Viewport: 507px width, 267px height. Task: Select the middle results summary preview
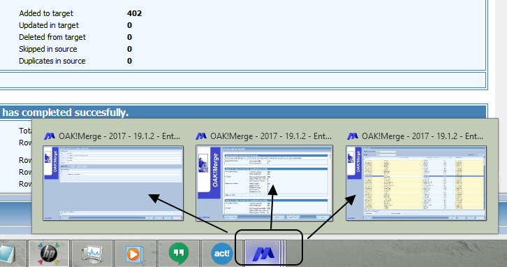pyautogui.click(x=264, y=183)
